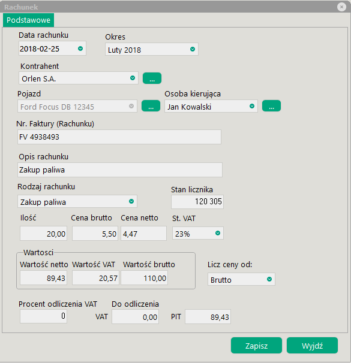Open the Rodzaj rachunku Zakup paliwa dropdown

tap(131, 201)
